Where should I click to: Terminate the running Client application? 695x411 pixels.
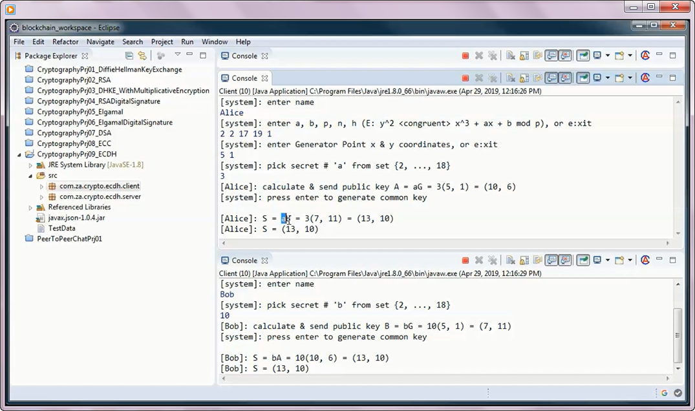[465, 78]
